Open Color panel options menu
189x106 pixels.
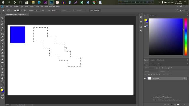[188, 16]
